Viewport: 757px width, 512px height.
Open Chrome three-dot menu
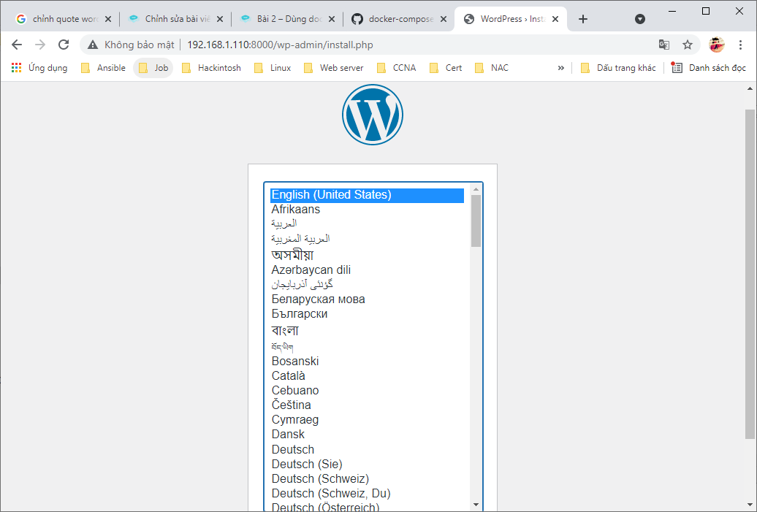coord(741,45)
